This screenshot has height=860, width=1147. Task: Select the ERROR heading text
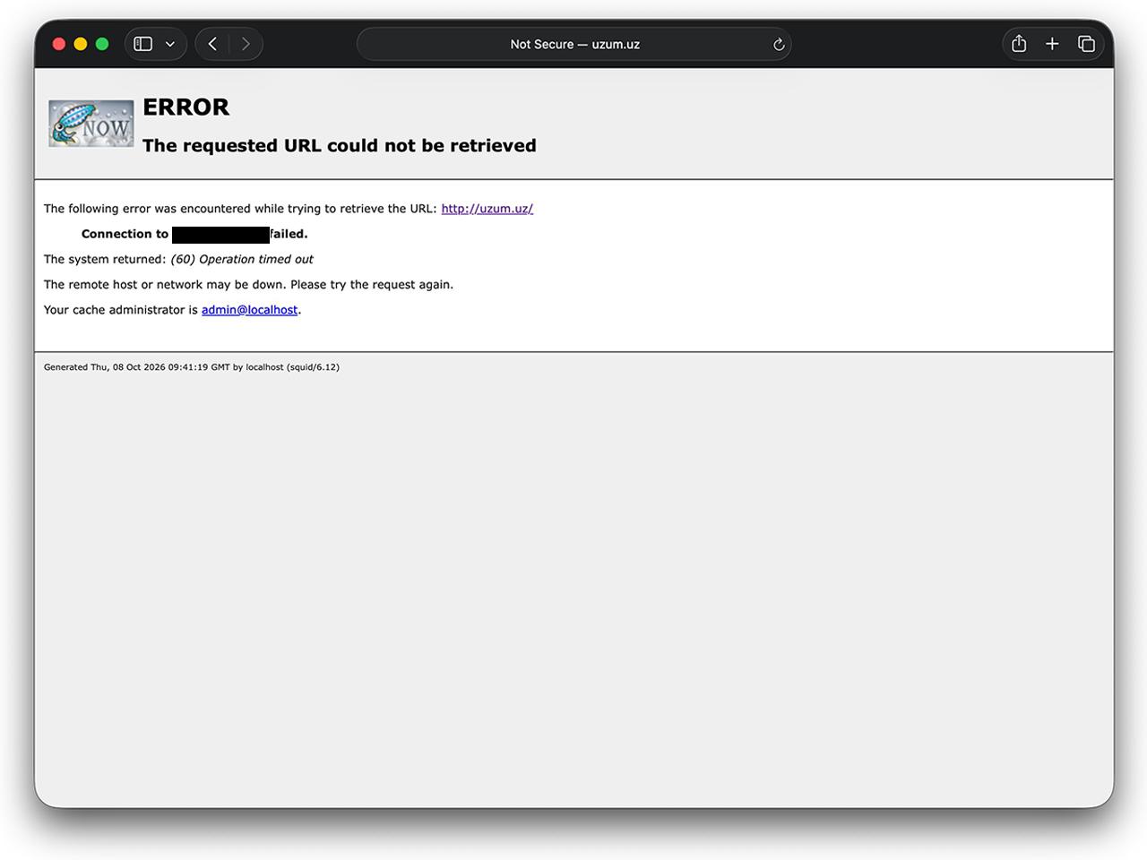(185, 107)
